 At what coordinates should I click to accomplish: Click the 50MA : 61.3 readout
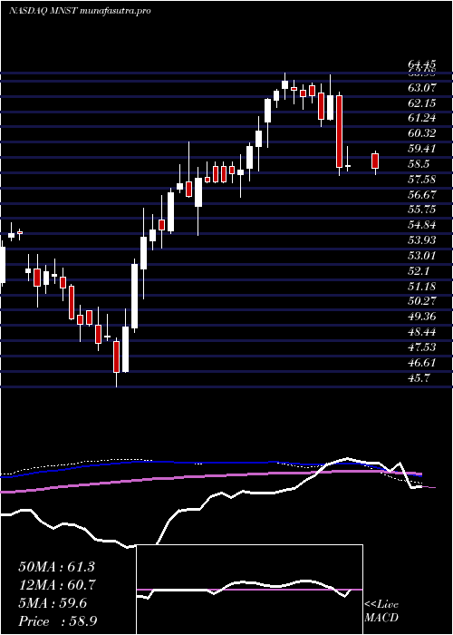pos(56,567)
